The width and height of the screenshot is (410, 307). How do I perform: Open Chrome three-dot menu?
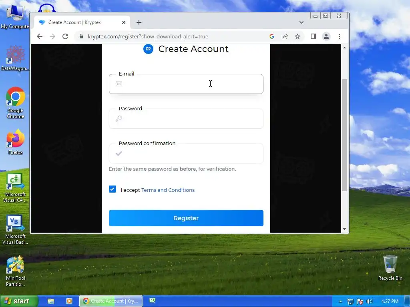click(339, 36)
